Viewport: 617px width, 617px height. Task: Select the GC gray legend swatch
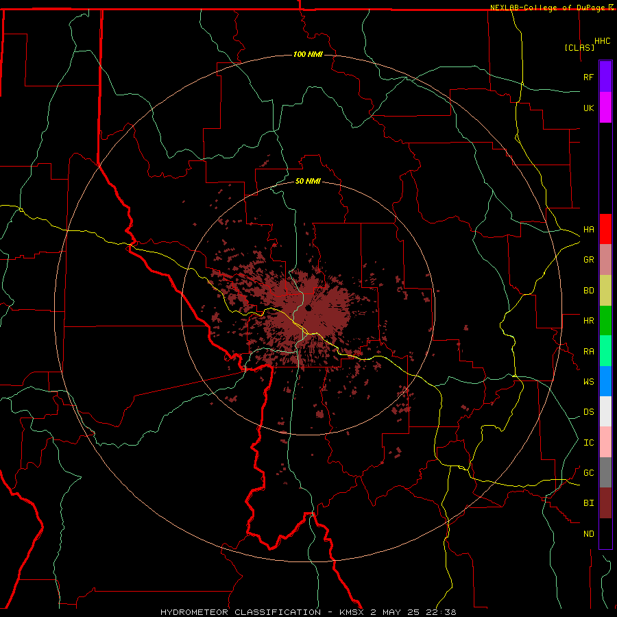(605, 472)
